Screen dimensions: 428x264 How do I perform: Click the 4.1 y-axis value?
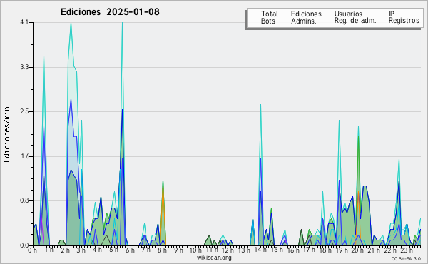click(24, 22)
